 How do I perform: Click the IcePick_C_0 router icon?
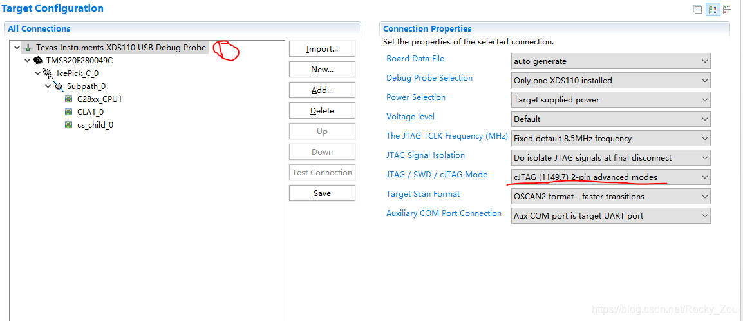coord(48,73)
